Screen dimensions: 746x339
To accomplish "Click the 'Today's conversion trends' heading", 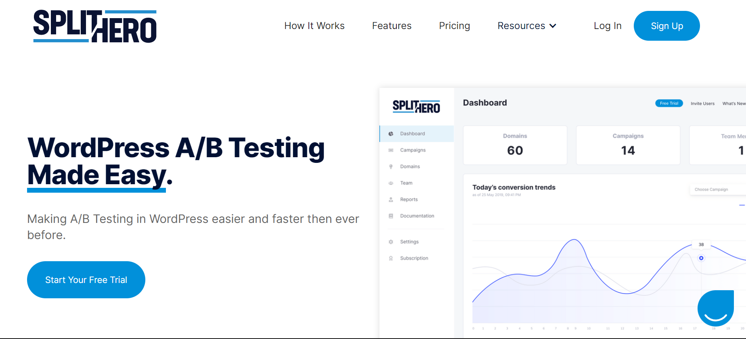I will tap(514, 187).
